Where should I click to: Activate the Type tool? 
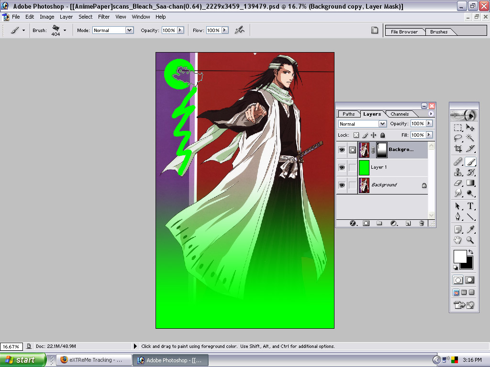click(x=470, y=206)
